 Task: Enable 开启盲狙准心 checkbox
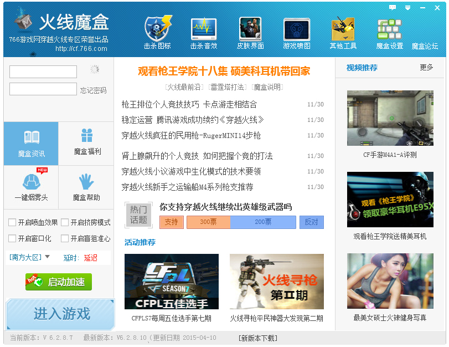click(65, 238)
